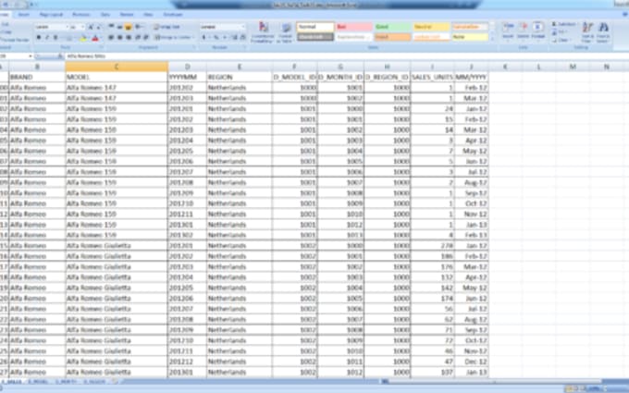Viewport: 629px width, 393px height.
Task: Apply the Note cell style
Action: 470,37
